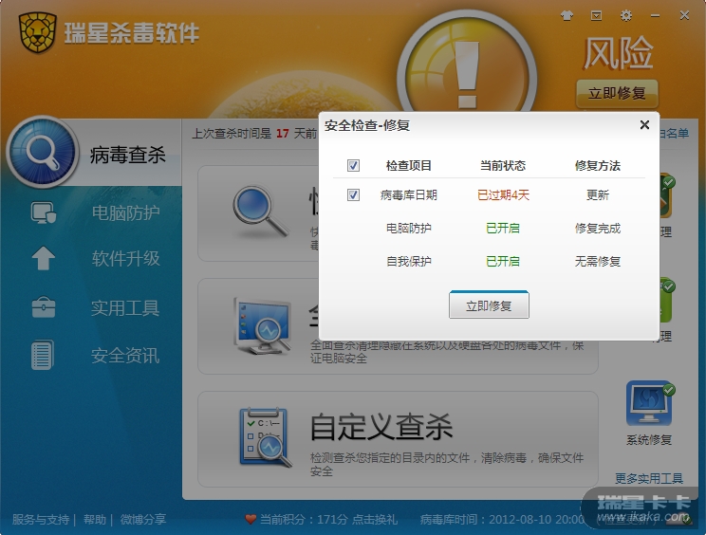The image size is (706, 535).
Task: Click the custom scan clipboard icon
Action: (266, 437)
